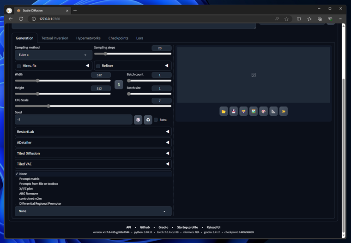
Task: Select the checked None script option
Action: coord(93,174)
